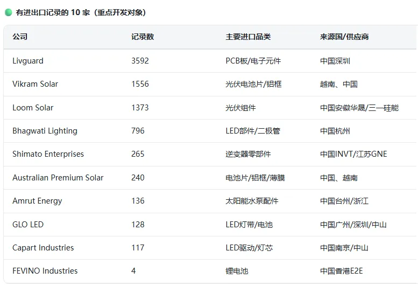Viewport: 418px width, 286px height.
Task: Click 中国深圳 supplier cell
Action: tap(335, 61)
